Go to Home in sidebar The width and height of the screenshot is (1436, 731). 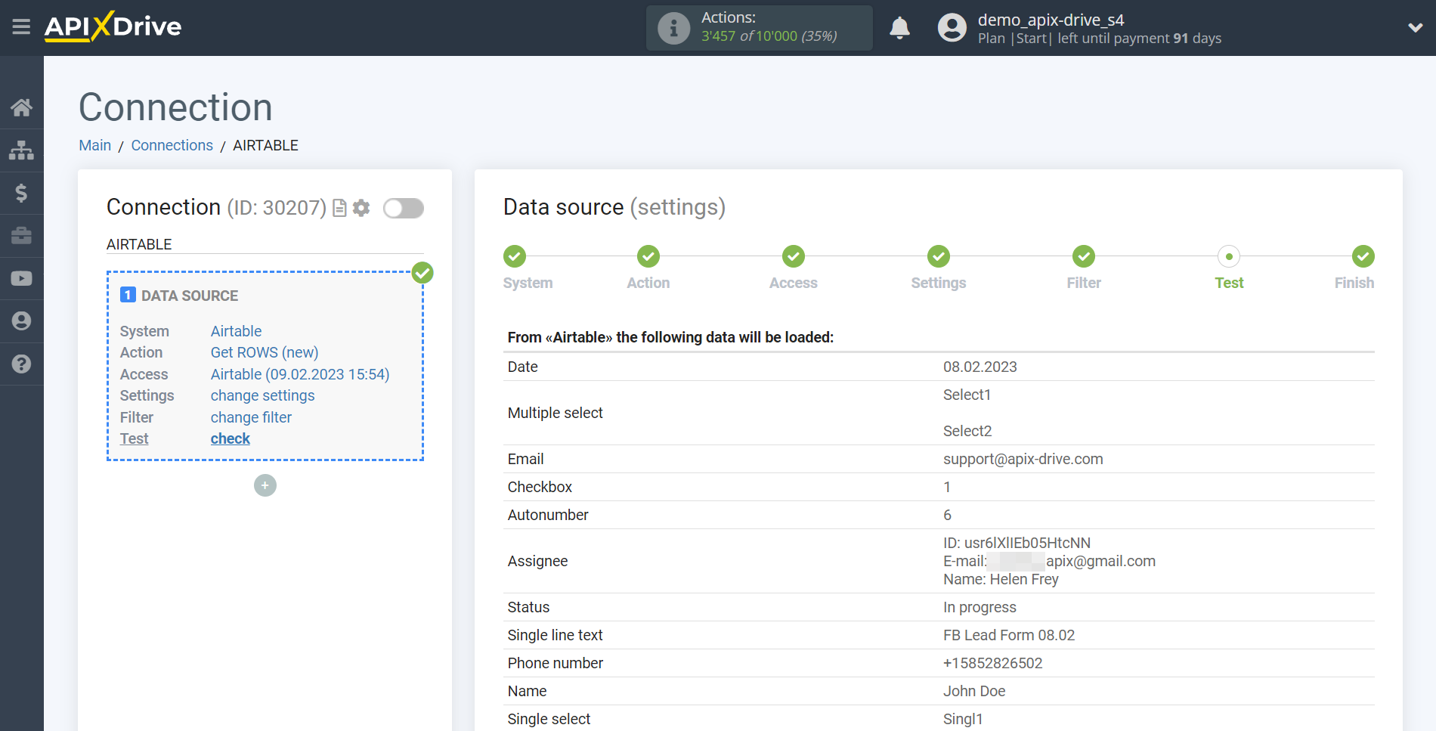tap(21, 107)
